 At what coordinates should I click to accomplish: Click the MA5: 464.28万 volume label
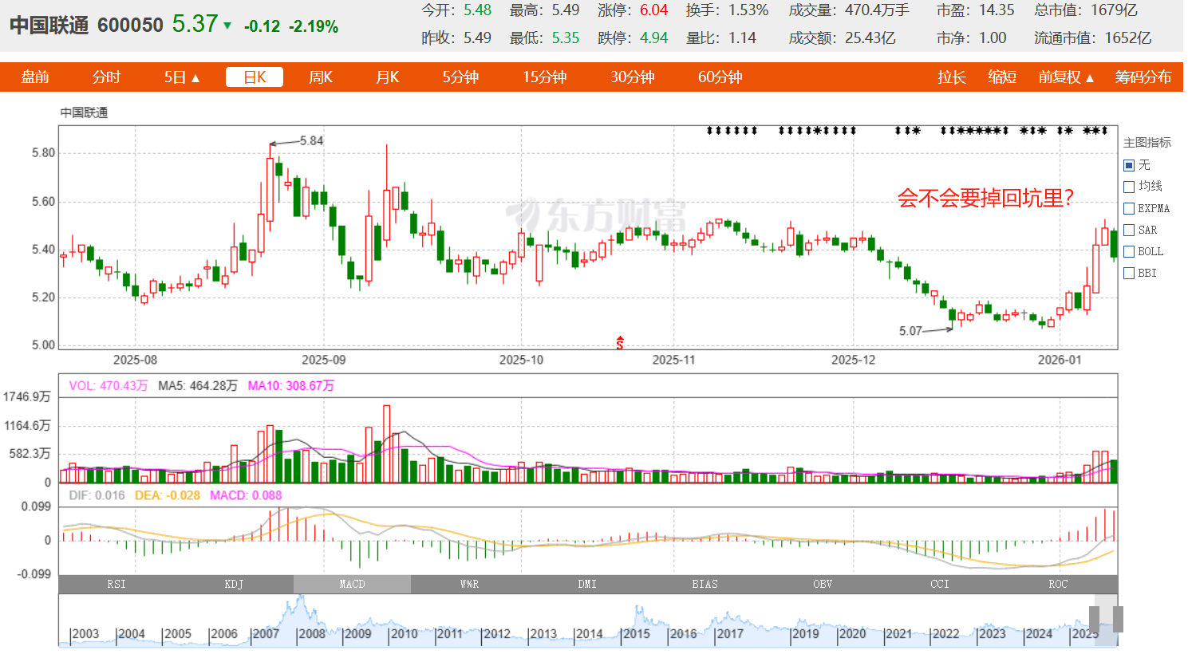click(198, 386)
